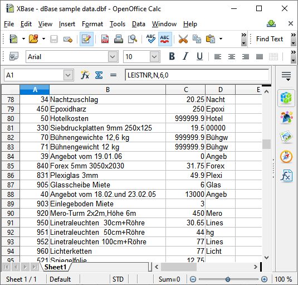Image resolution: width=298 pixels, height=285 pixels.
Task: Open the Tools menu
Action: [118, 24]
